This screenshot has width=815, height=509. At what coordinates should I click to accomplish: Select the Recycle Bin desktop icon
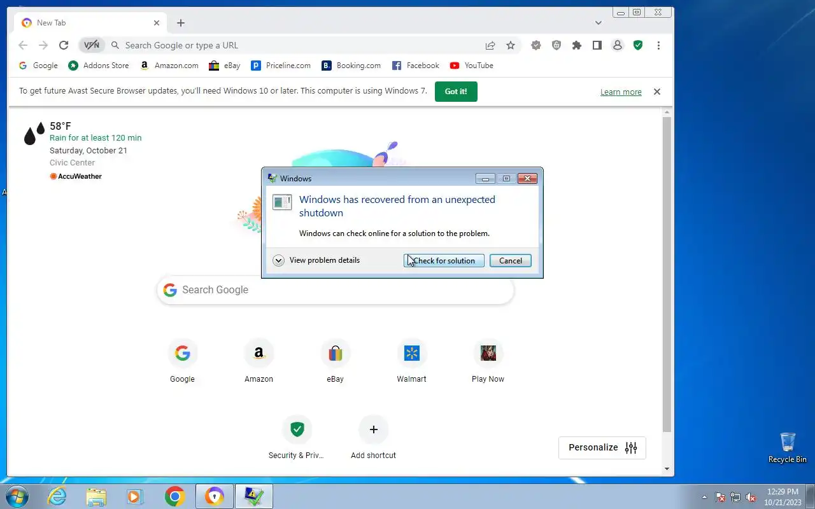coord(788,447)
